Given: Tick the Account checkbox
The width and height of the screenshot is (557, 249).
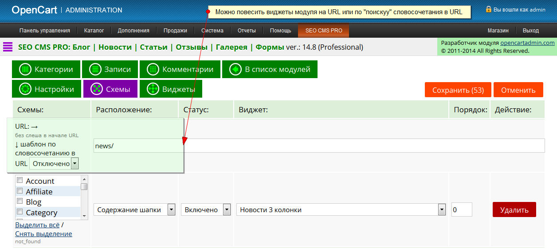Looking at the screenshot, I should [x=20, y=180].
